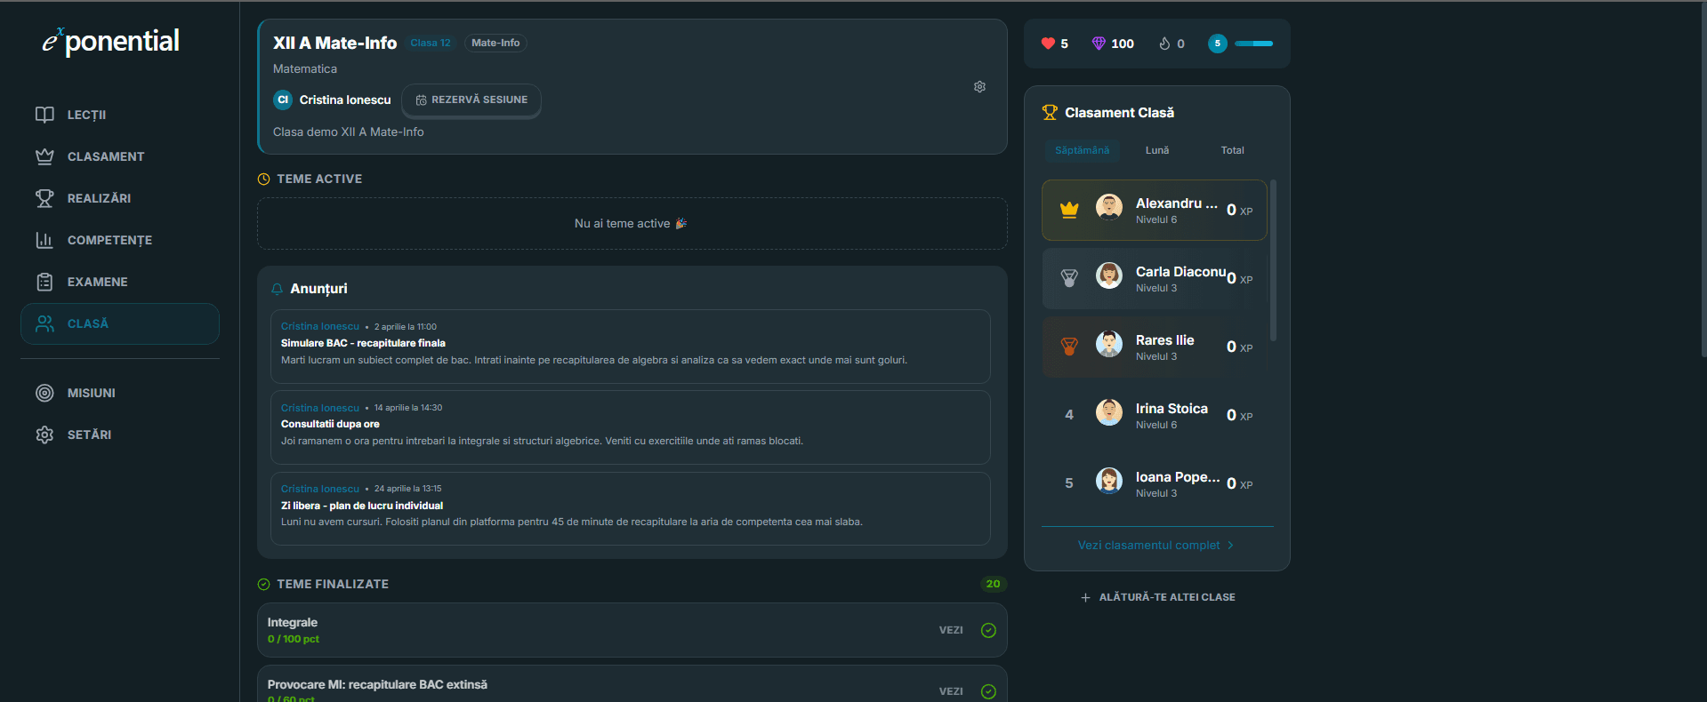Click Vezi on Provocare MI homework
This screenshot has width=1707, height=702.
(x=951, y=691)
